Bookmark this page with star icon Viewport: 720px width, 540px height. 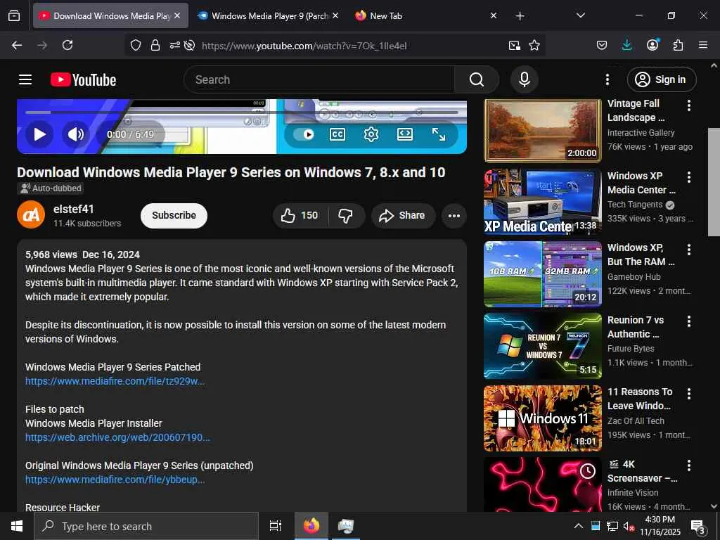pos(534,45)
